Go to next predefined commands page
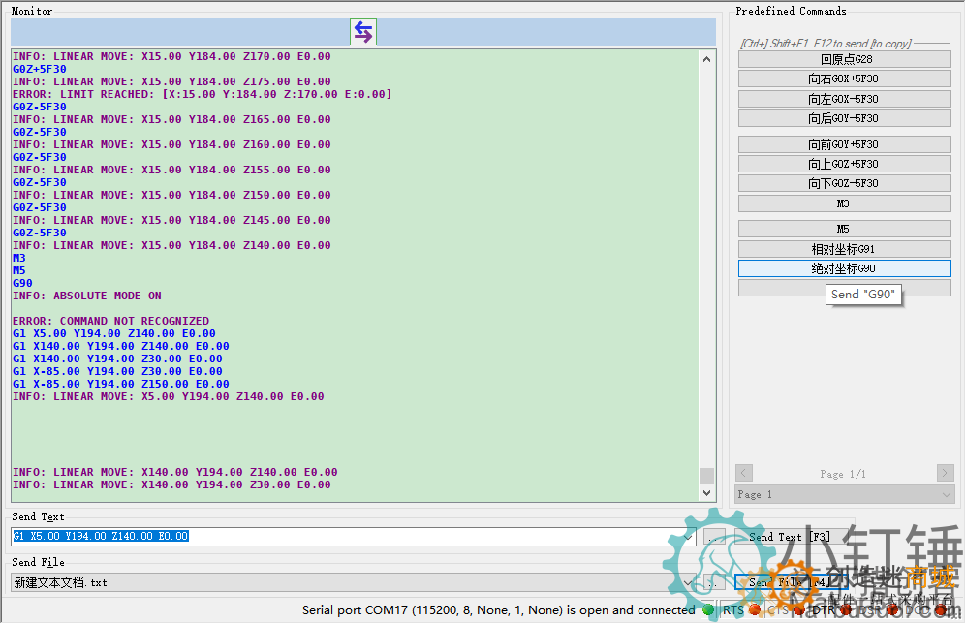 coord(945,473)
